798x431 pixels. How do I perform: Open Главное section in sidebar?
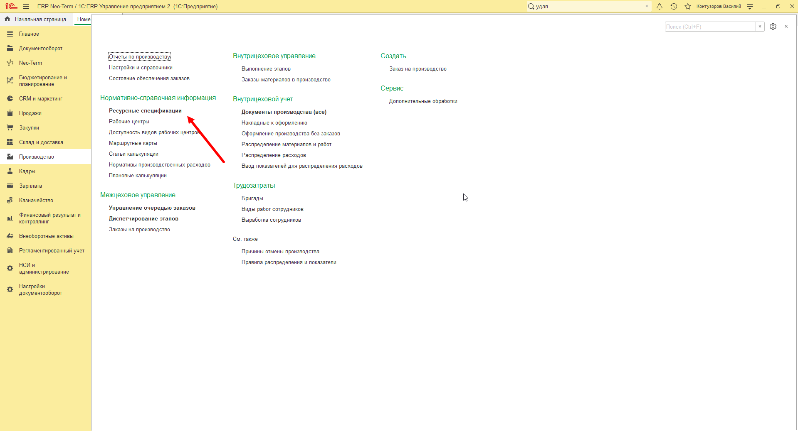(45, 34)
